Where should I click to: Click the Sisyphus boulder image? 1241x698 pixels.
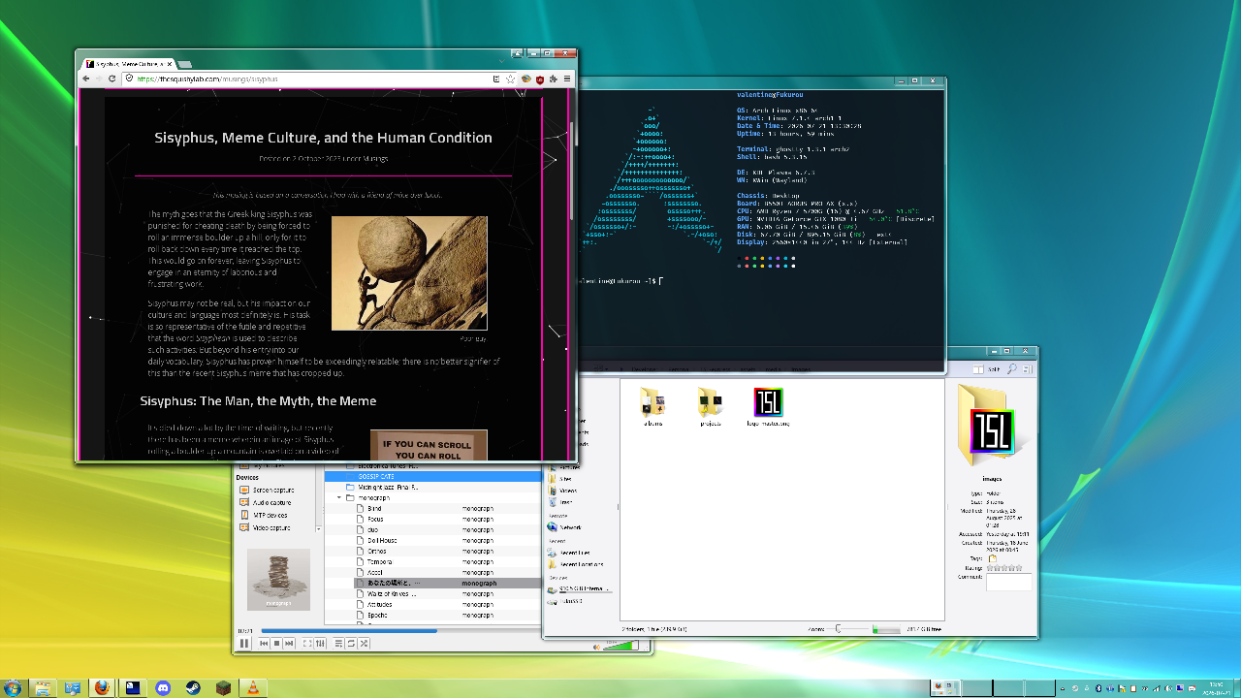[409, 273]
